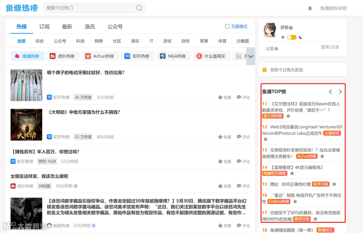Click the moon dark-mode icon

click(300, 37)
